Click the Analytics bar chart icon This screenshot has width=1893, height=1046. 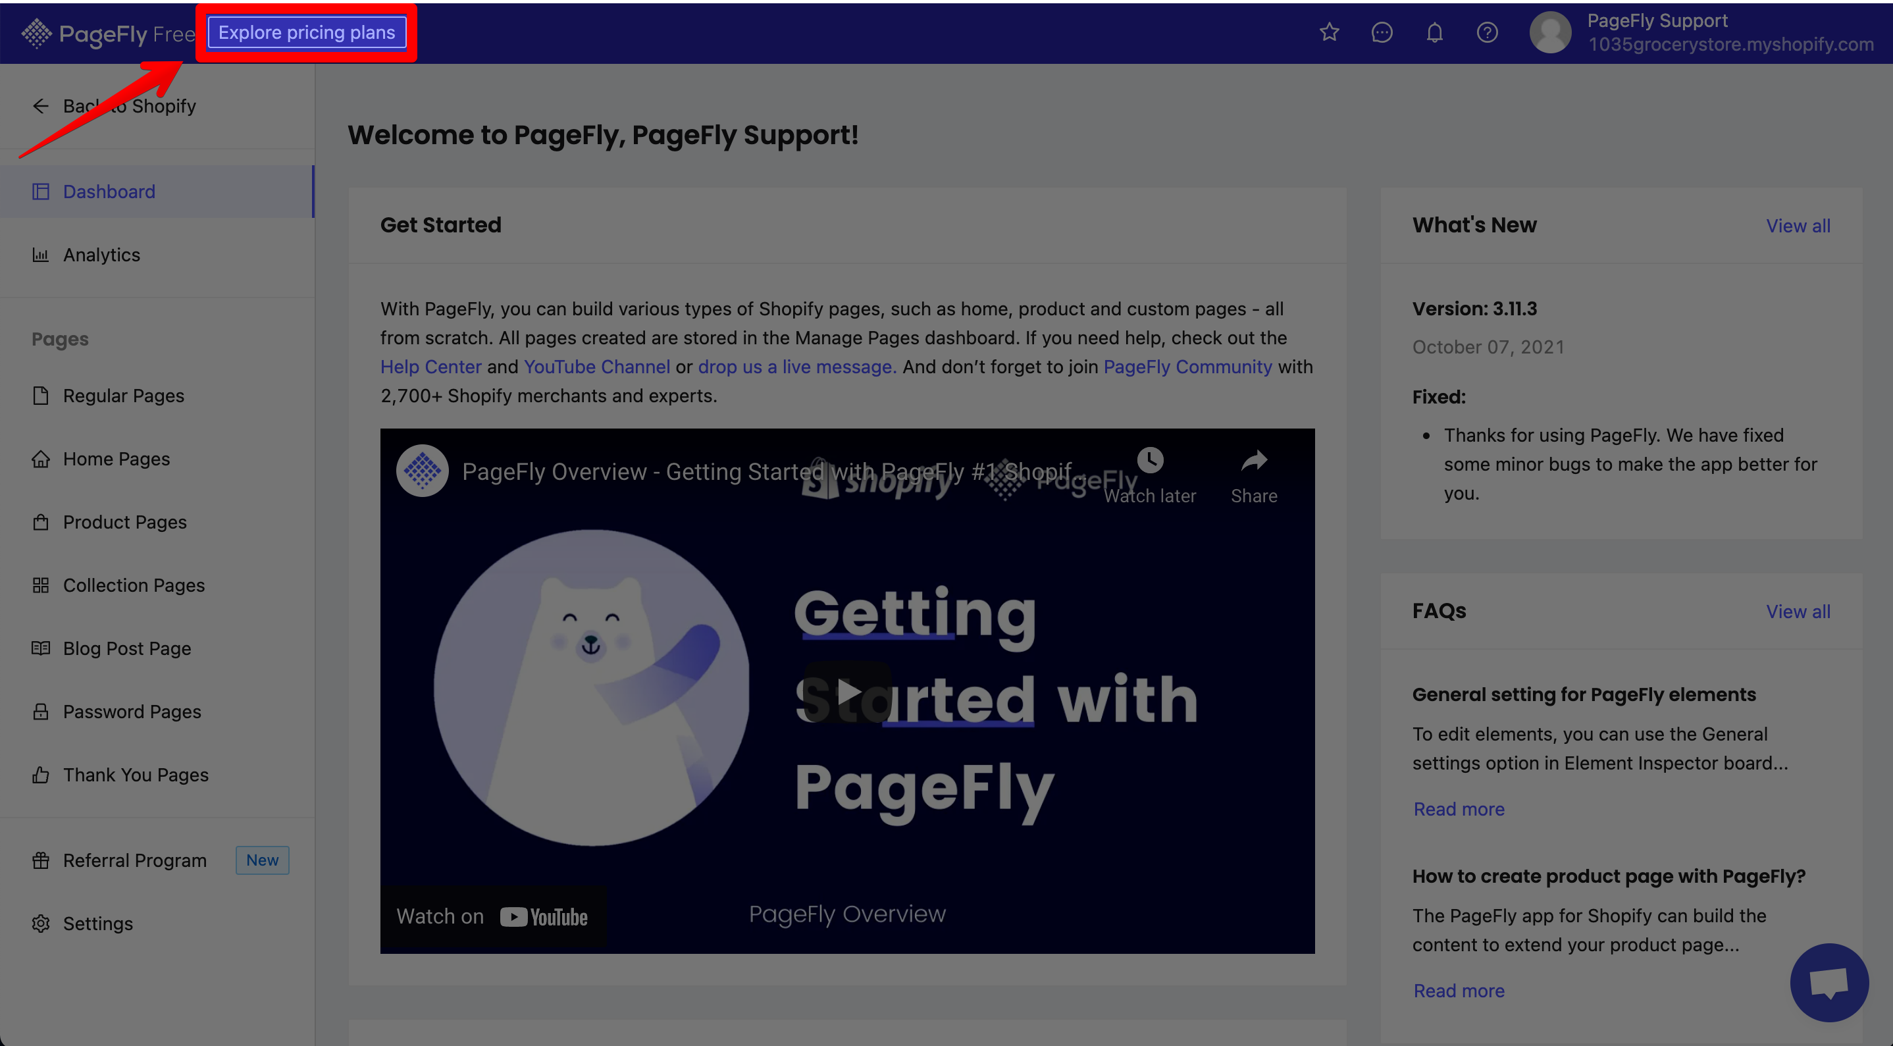[x=40, y=255]
